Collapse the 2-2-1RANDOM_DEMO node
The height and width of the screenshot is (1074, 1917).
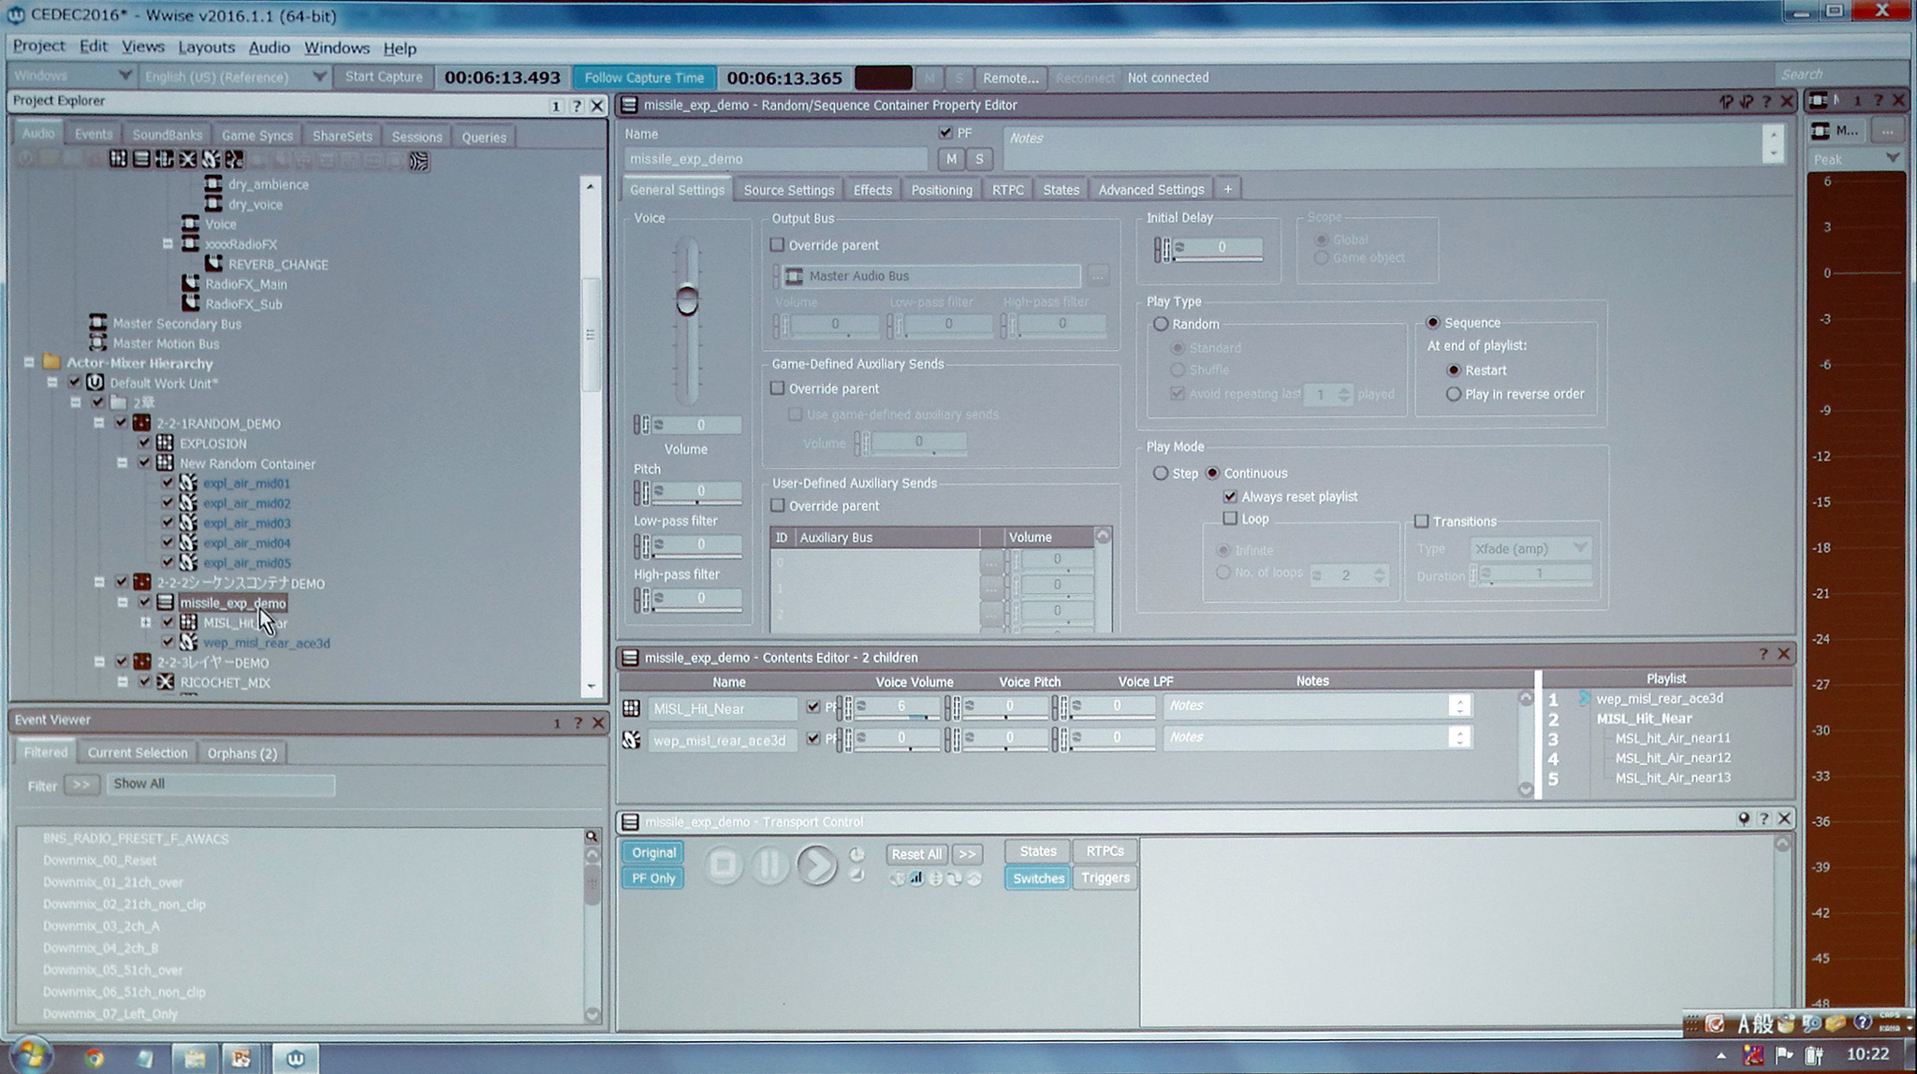99,423
